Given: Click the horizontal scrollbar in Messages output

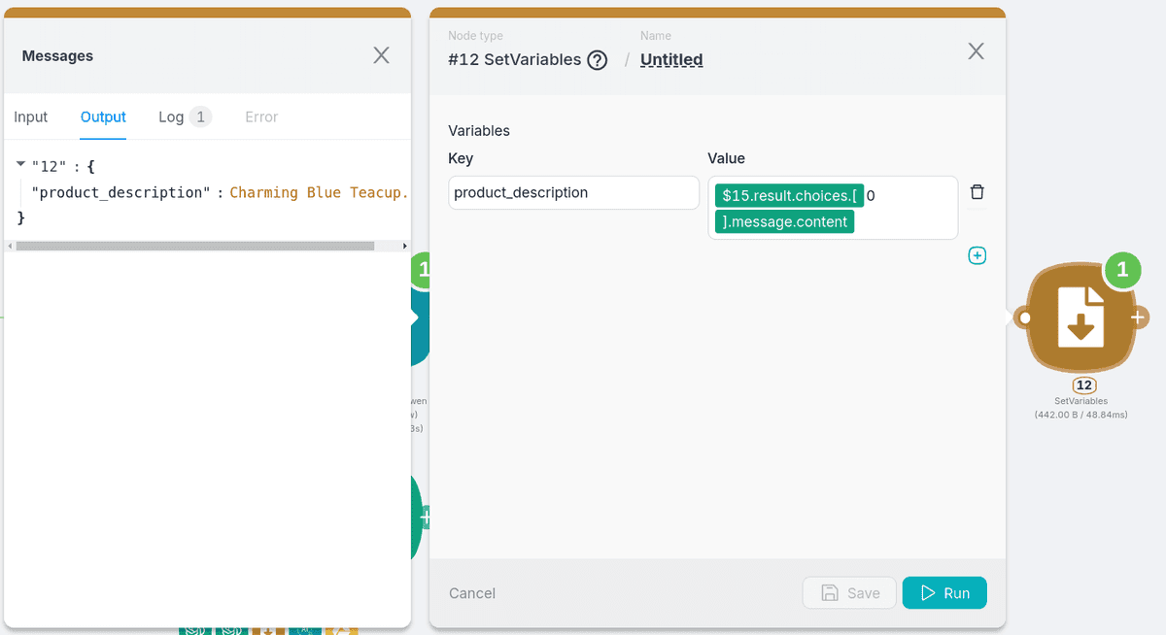Looking at the screenshot, I should point(194,246).
